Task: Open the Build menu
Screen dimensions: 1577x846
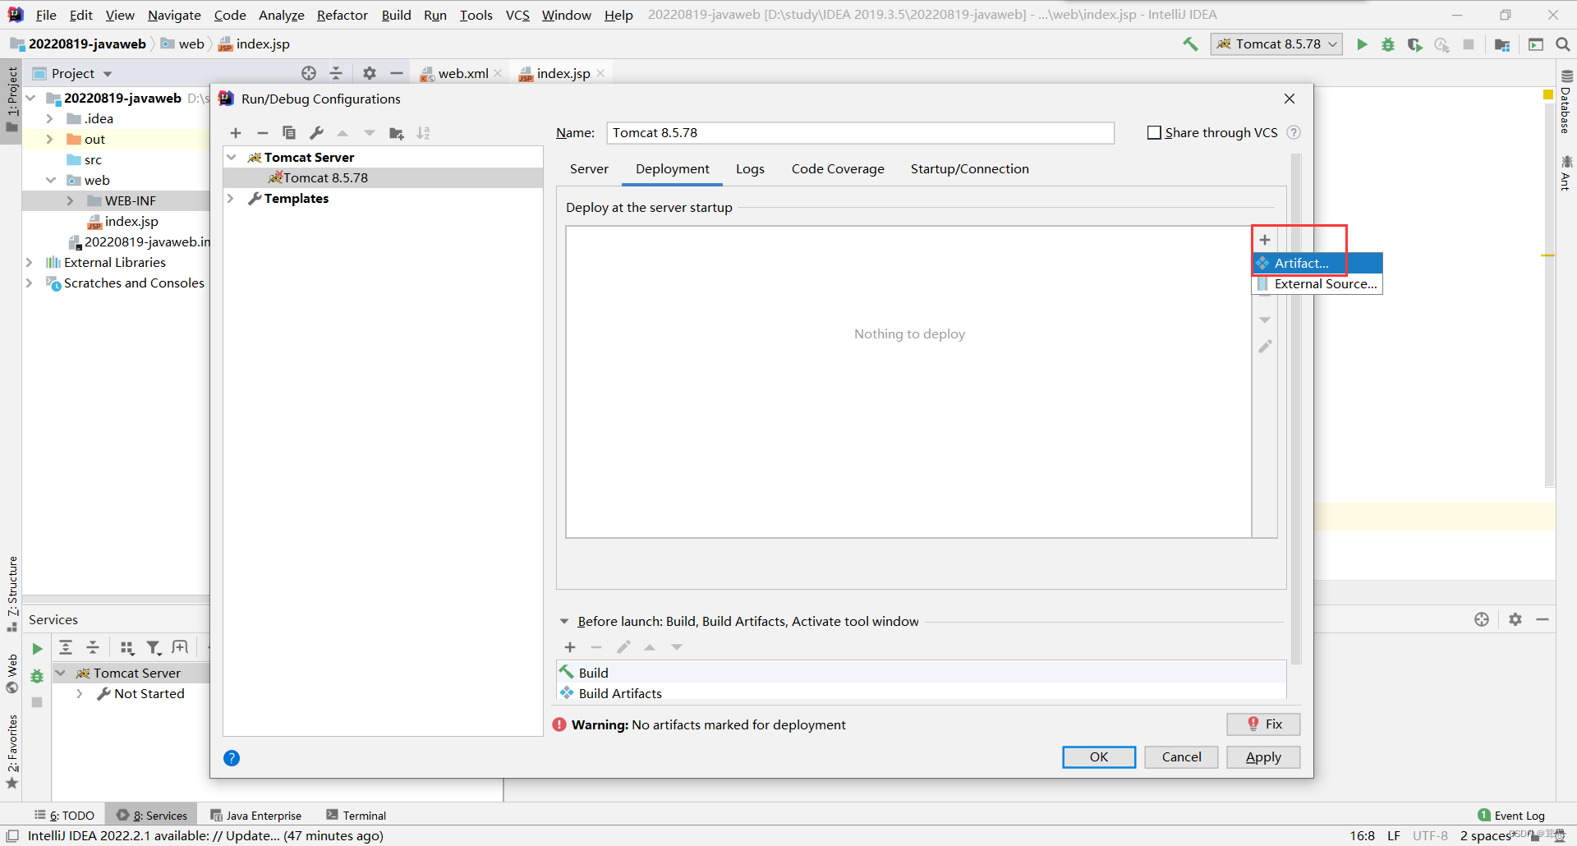Action: [396, 15]
